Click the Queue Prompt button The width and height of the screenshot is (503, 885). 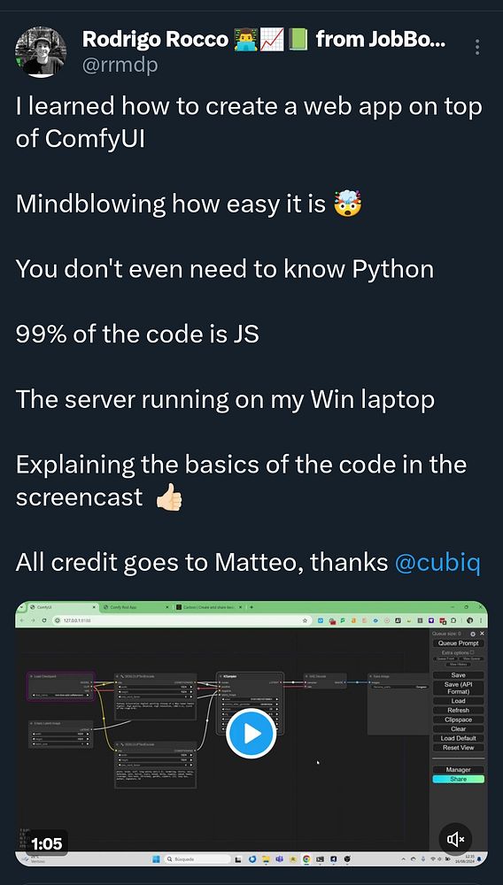pos(459,643)
